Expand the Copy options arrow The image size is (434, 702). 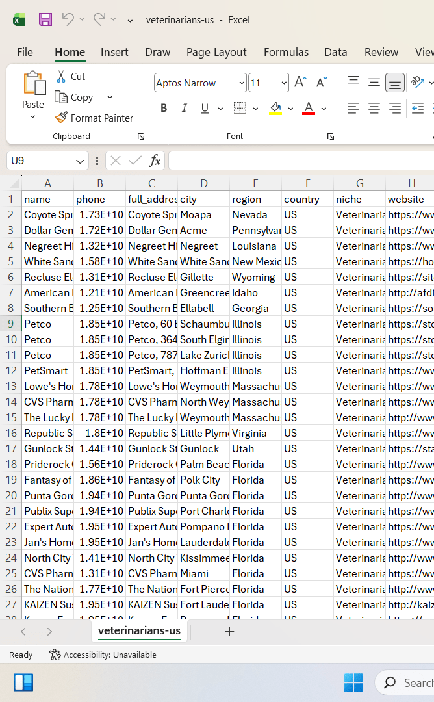[110, 97]
